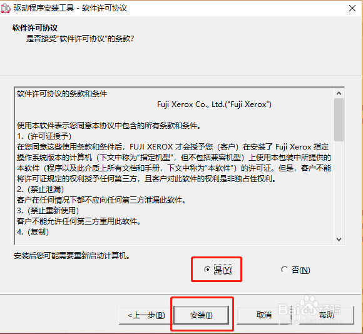
Task: Click the installer icon in the title bar
Action: [6, 8]
